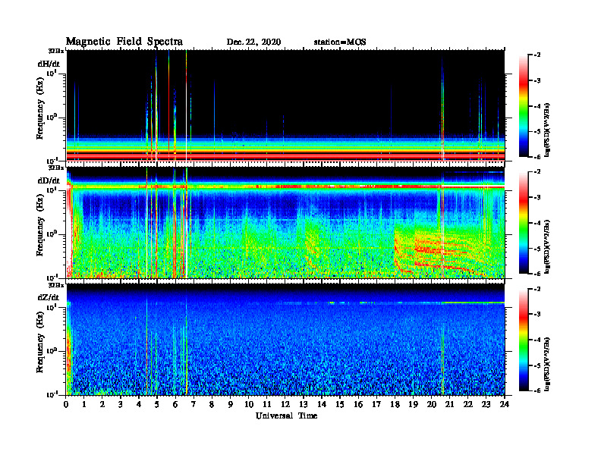Click hour "8" on the time axis
The image size is (601, 464).
coord(212,405)
